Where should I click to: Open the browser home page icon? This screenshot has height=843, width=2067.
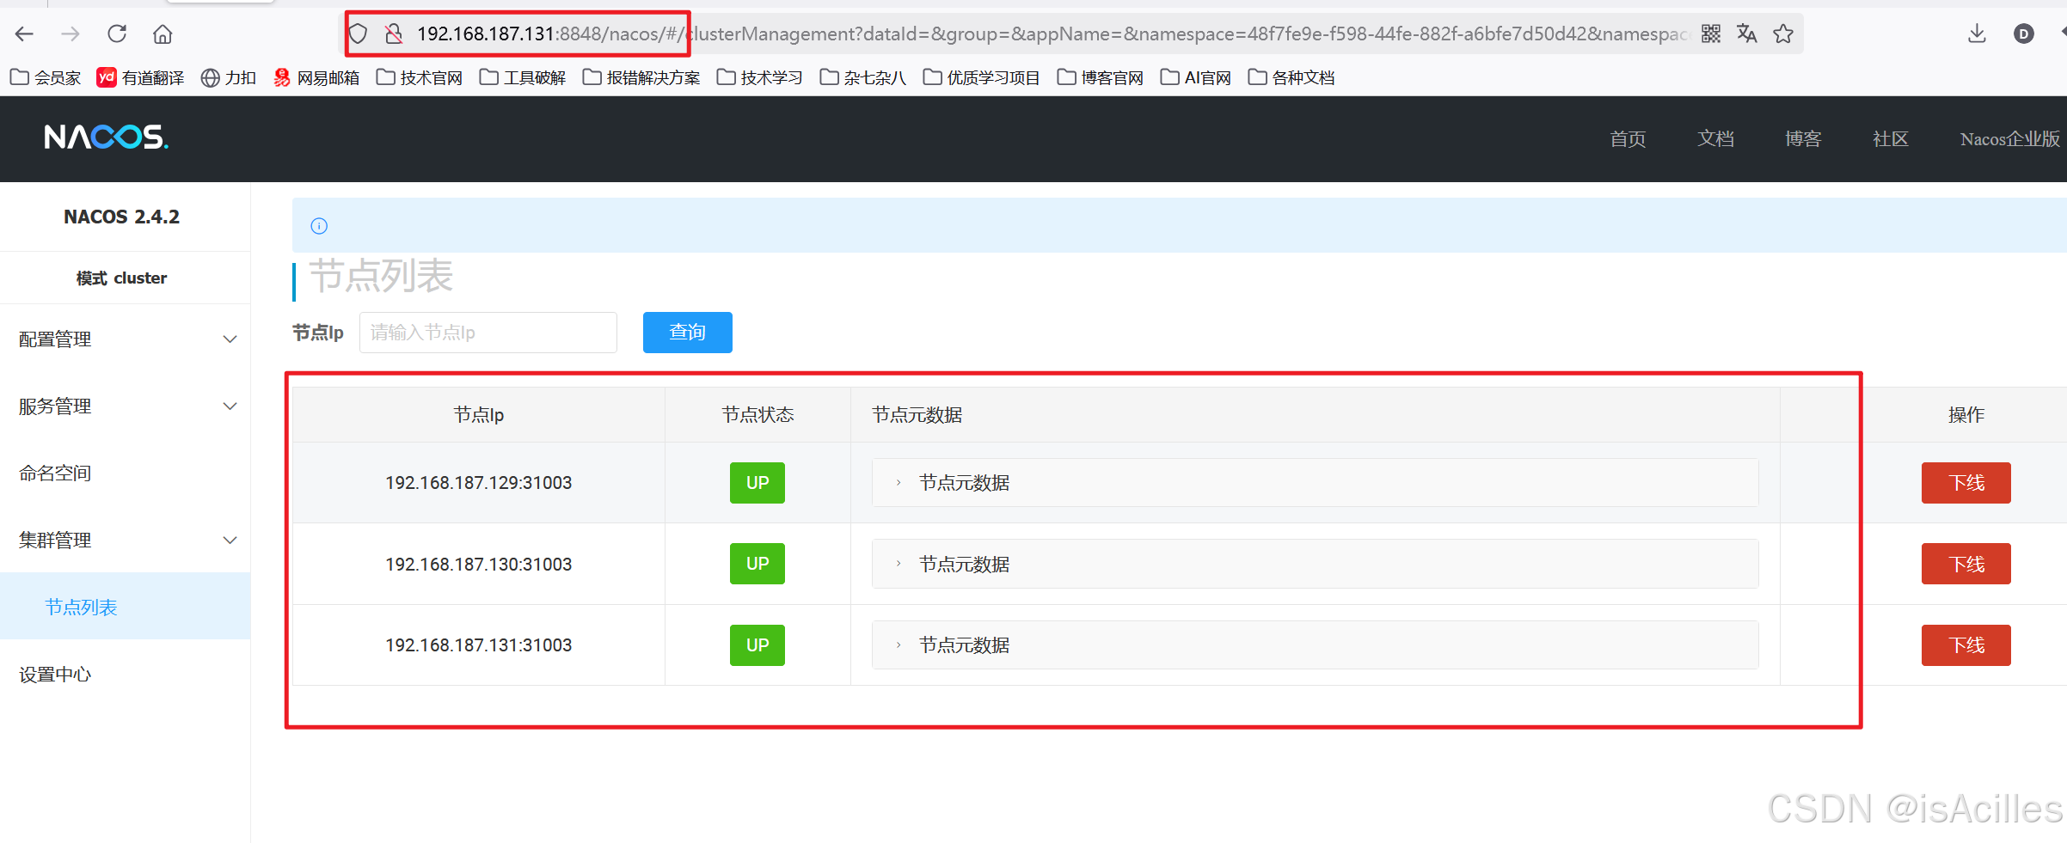click(x=163, y=34)
